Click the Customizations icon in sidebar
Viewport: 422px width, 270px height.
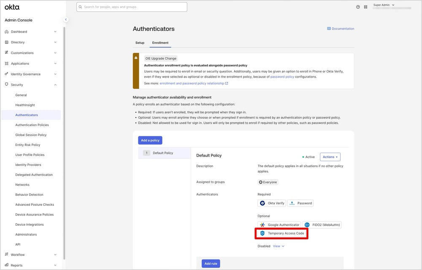[x=6, y=53]
